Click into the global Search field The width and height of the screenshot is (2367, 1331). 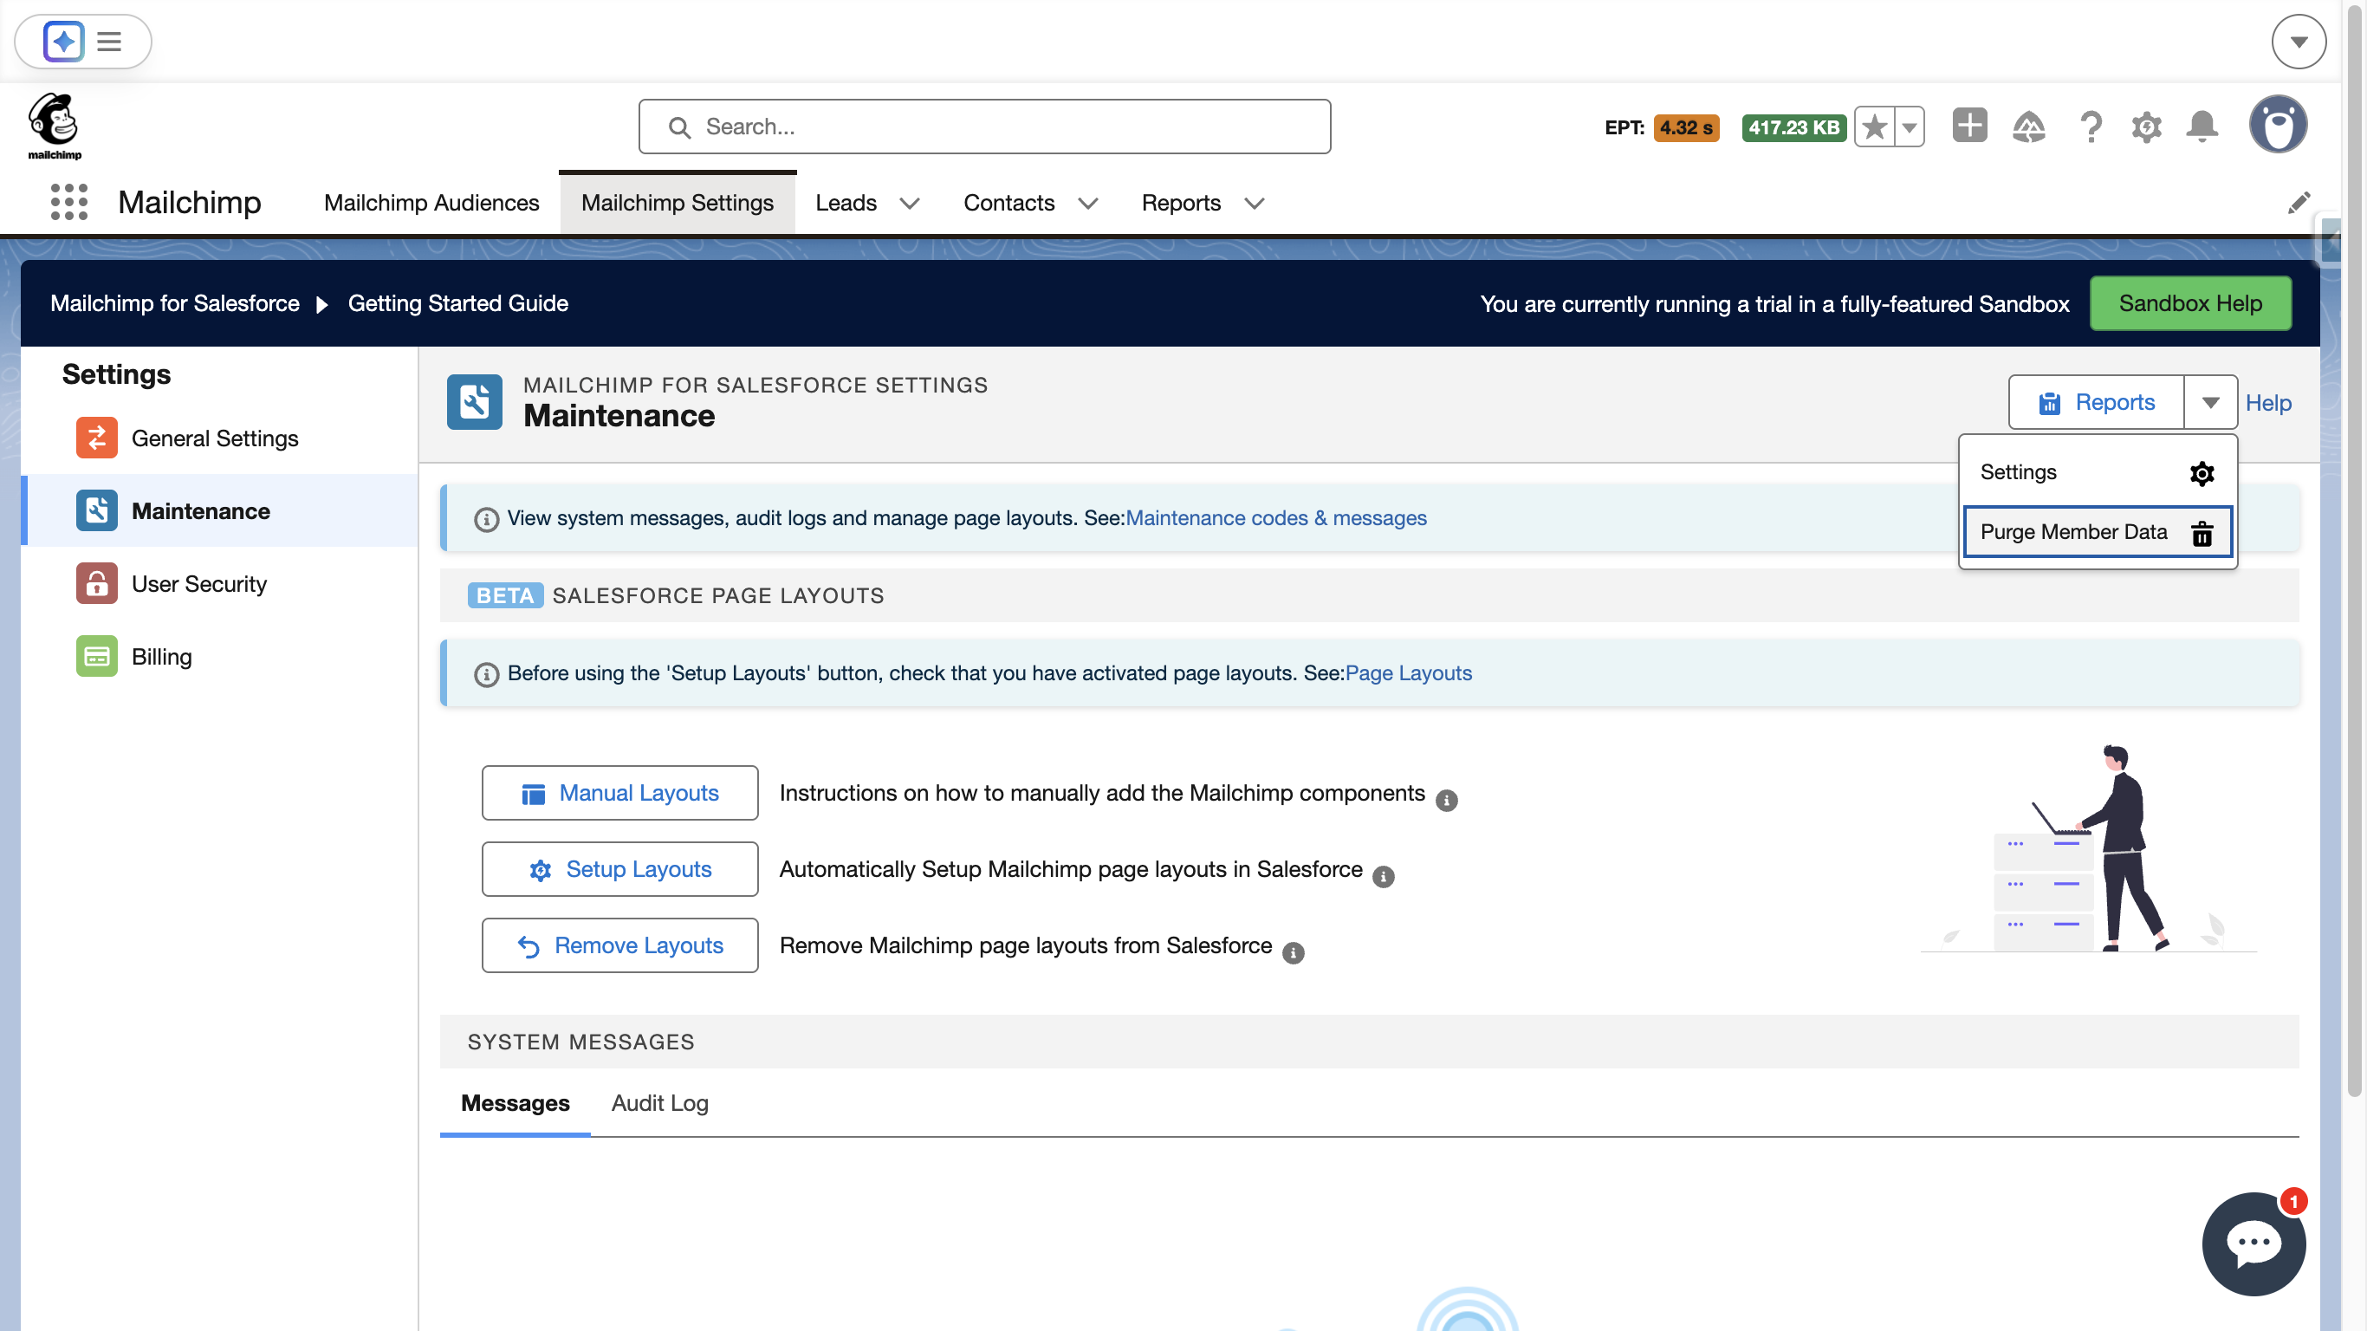pyautogui.click(x=984, y=127)
